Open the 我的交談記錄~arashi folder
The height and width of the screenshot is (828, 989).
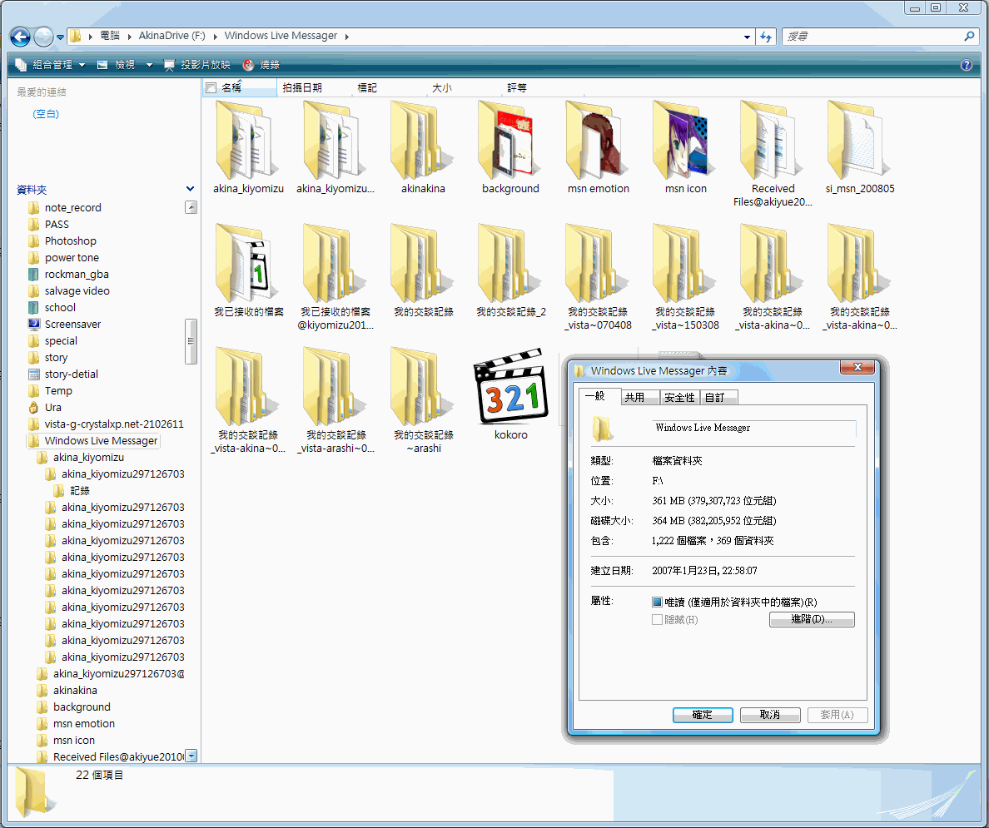click(423, 387)
